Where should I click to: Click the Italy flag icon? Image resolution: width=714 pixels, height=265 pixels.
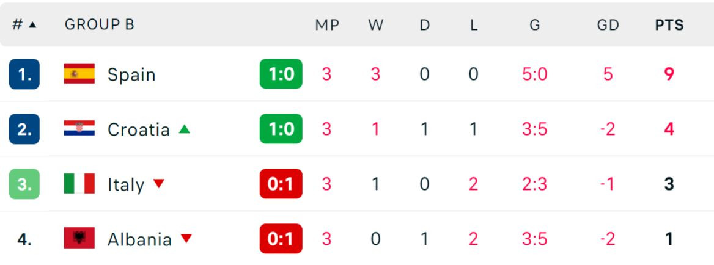(x=79, y=184)
